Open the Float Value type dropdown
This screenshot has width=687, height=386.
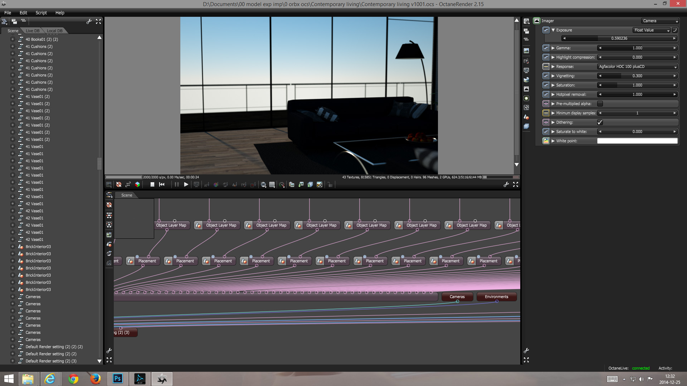click(x=652, y=30)
